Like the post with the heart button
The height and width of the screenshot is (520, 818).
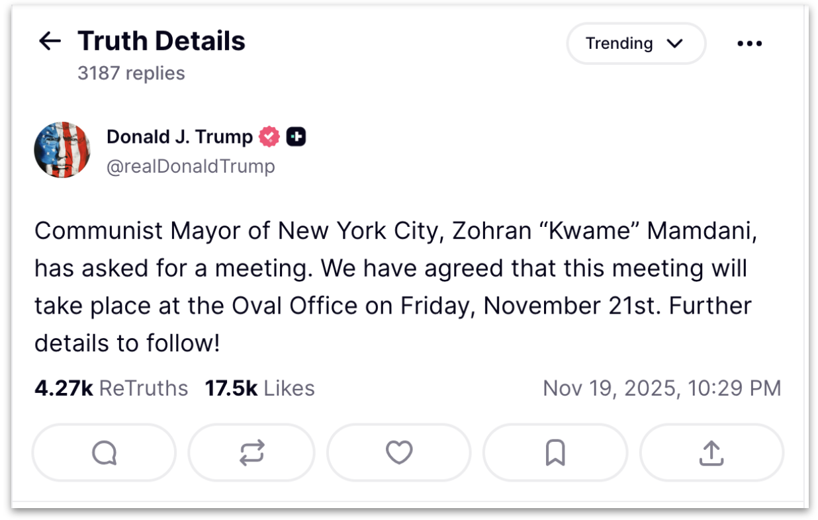point(399,453)
